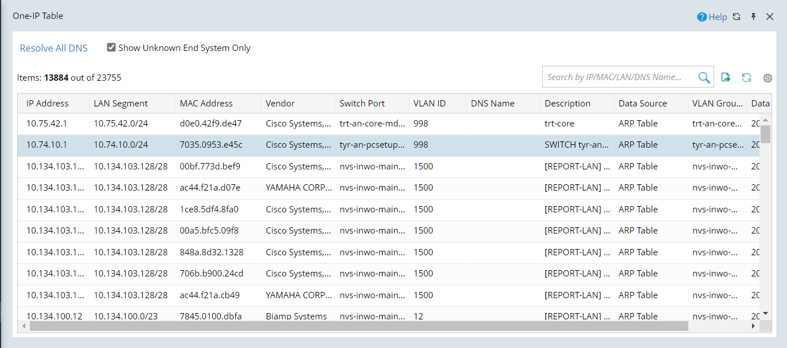Refresh the table results

(746, 77)
